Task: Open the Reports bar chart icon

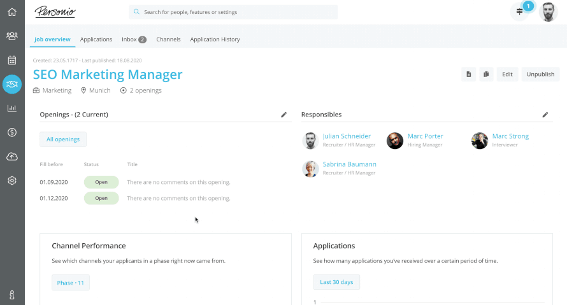Action: (x=11, y=108)
